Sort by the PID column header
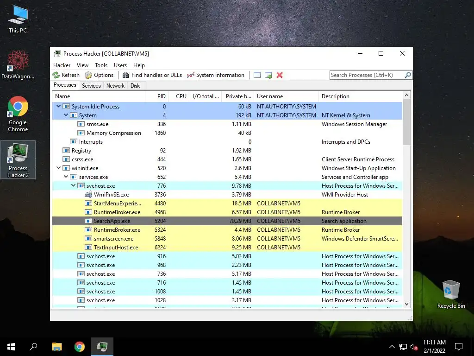Screen dimensions: 474x356 pos(157,96)
